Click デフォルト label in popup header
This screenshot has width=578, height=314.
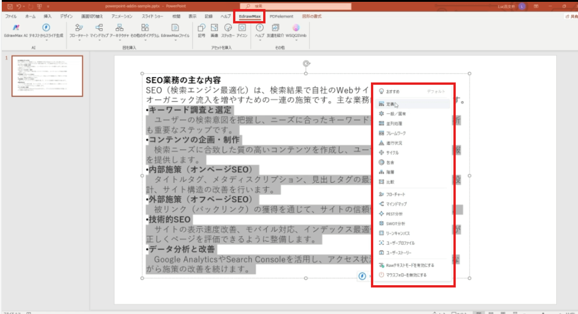(x=436, y=91)
